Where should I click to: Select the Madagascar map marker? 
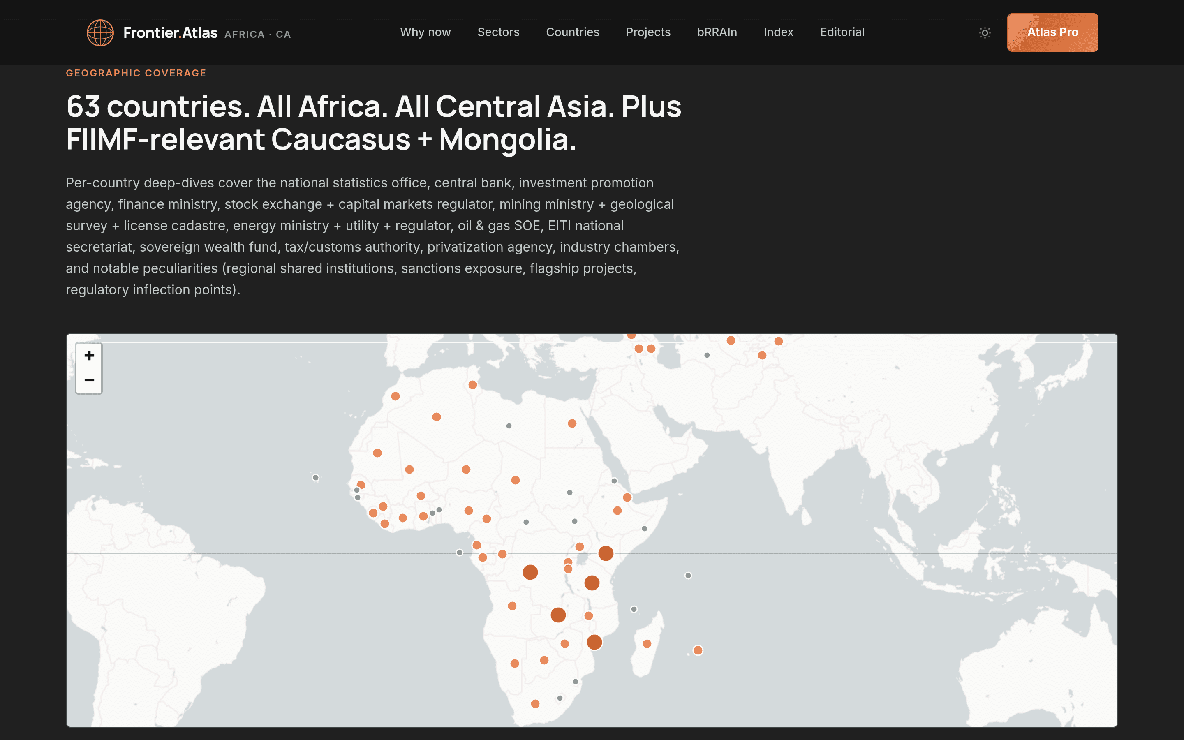647,643
